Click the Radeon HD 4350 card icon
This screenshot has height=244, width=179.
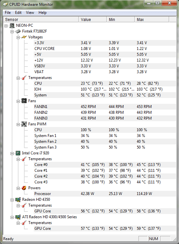click(18, 200)
